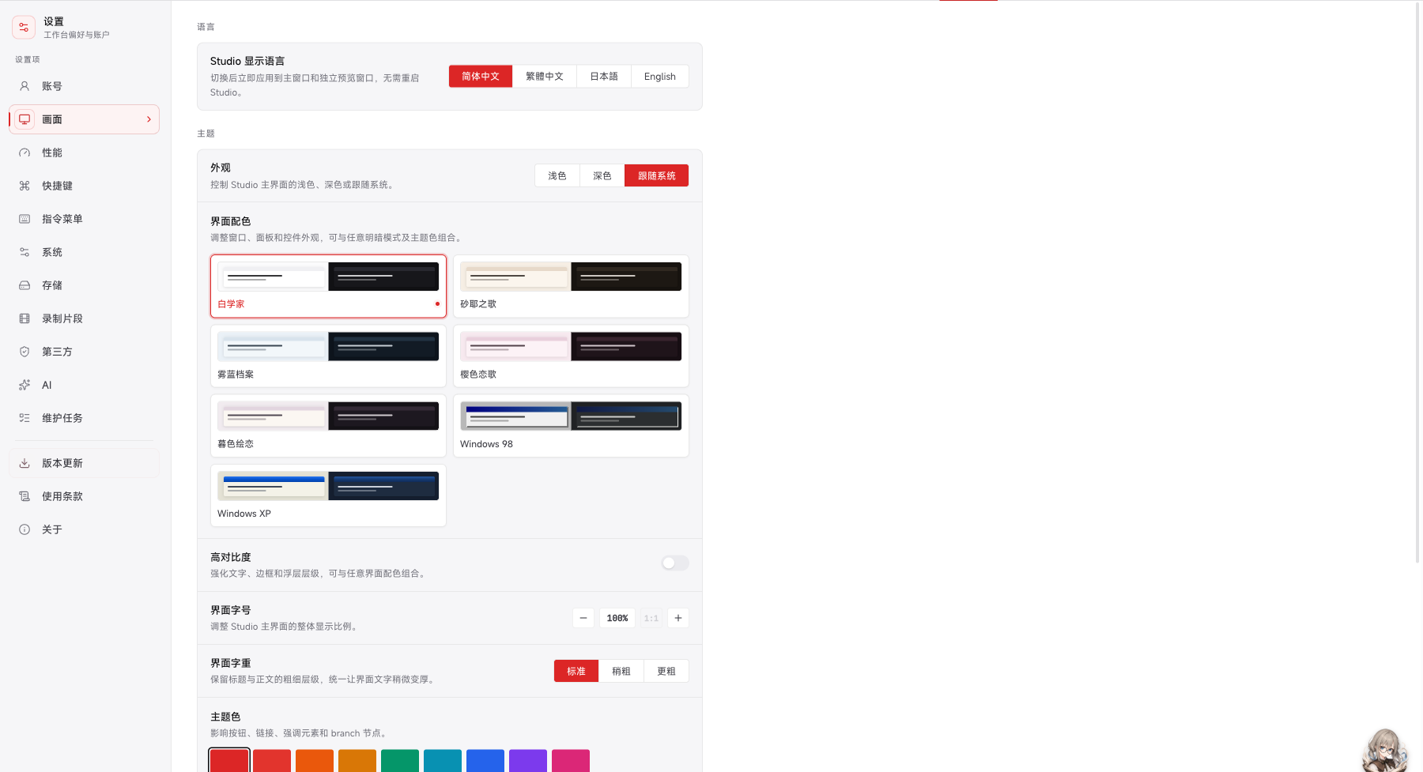Click the 维护任务 checklist icon

[25, 418]
